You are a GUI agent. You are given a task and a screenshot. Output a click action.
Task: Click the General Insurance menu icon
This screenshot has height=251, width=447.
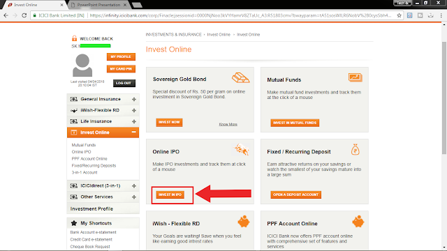[x=74, y=99]
